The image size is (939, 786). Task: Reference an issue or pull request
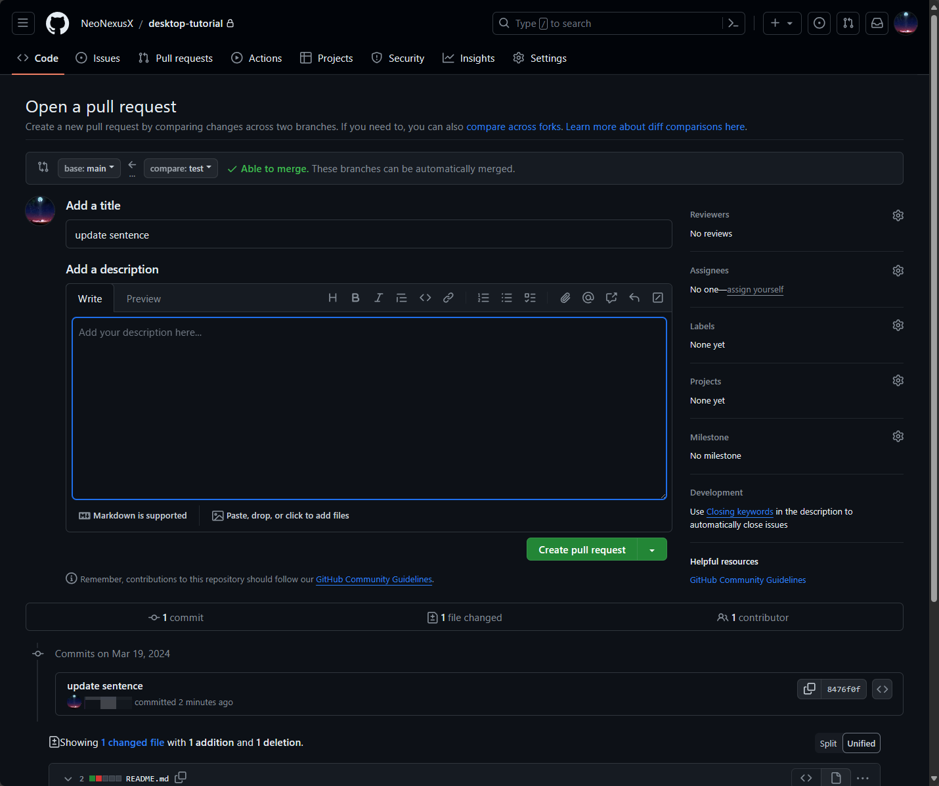click(x=611, y=298)
